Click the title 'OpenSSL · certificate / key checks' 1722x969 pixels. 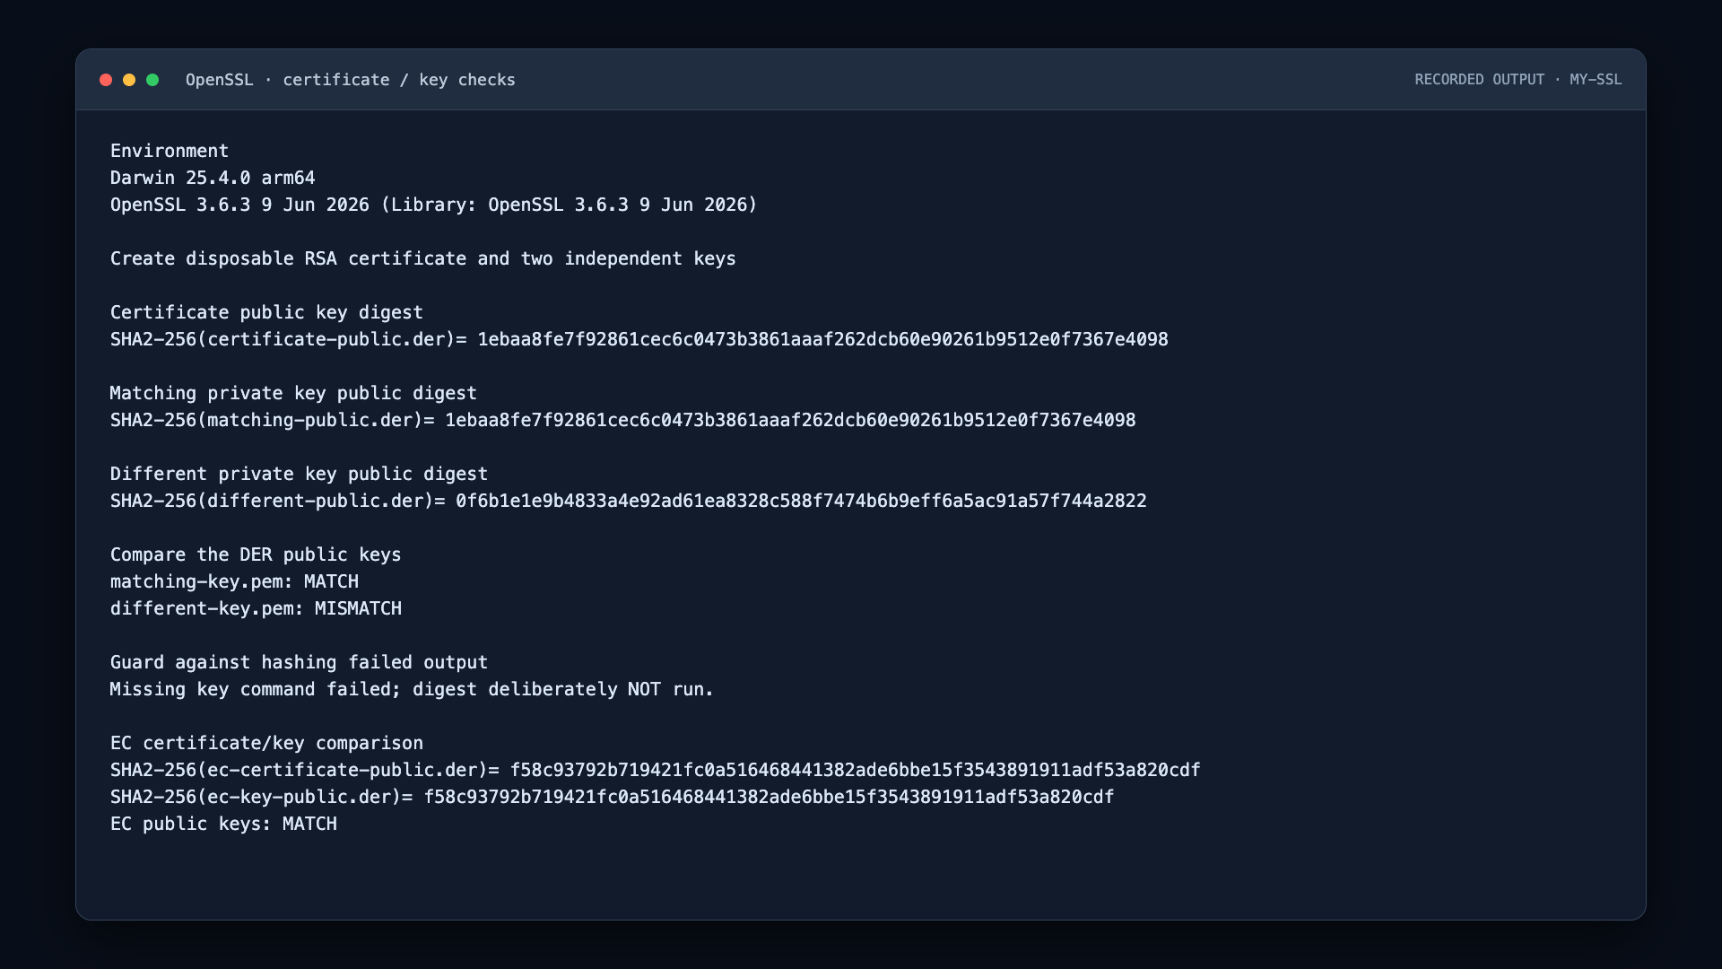pos(351,80)
